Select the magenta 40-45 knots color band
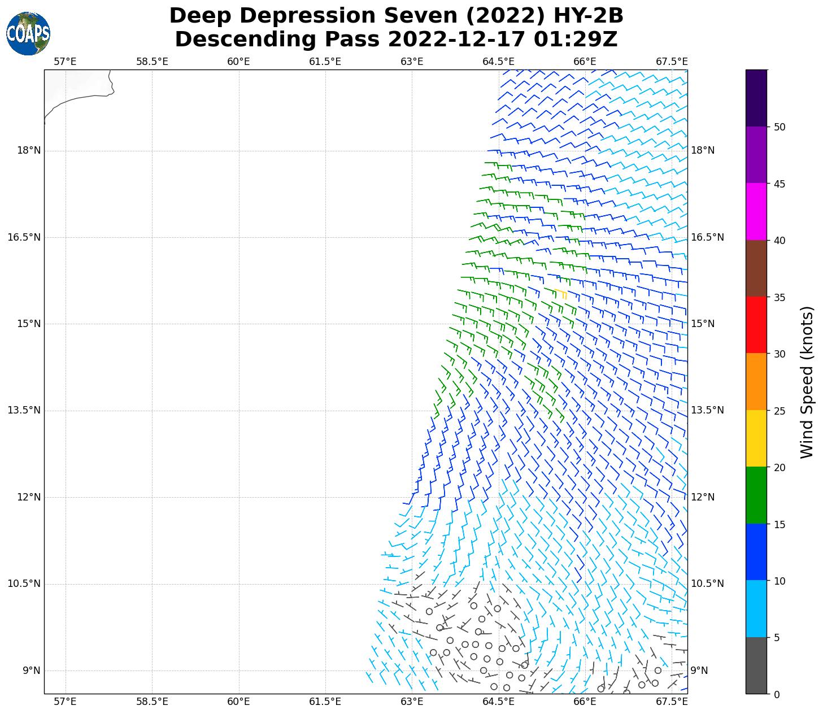 (x=756, y=211)
